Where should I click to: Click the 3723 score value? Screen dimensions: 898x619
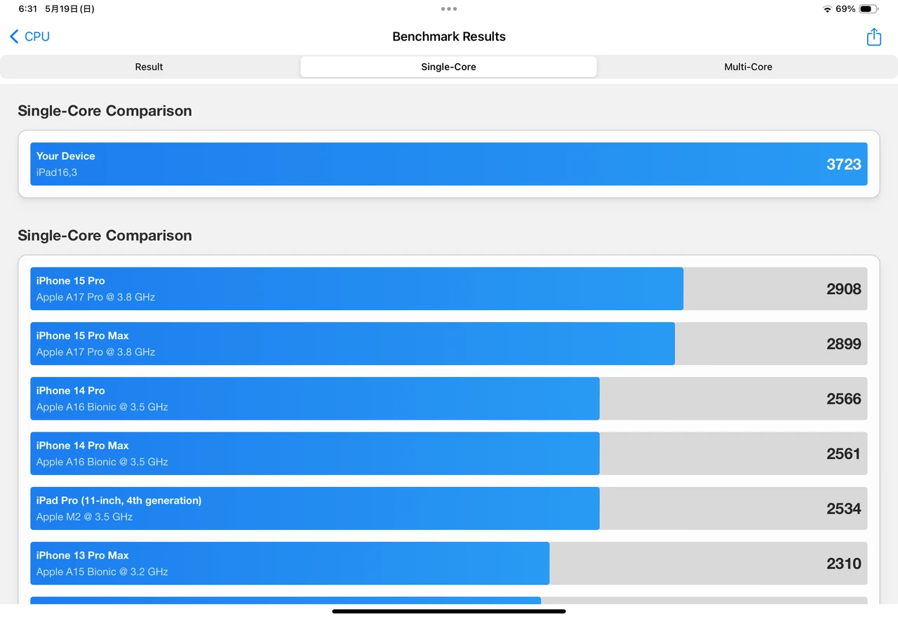point(844,164)
